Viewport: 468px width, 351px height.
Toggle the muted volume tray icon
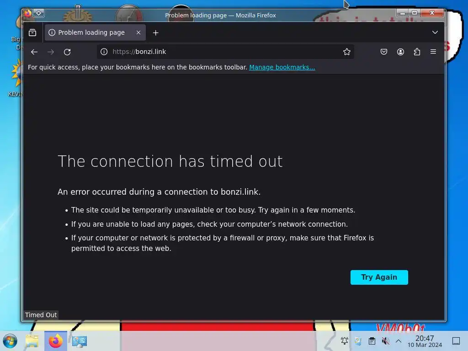point(385,341)
